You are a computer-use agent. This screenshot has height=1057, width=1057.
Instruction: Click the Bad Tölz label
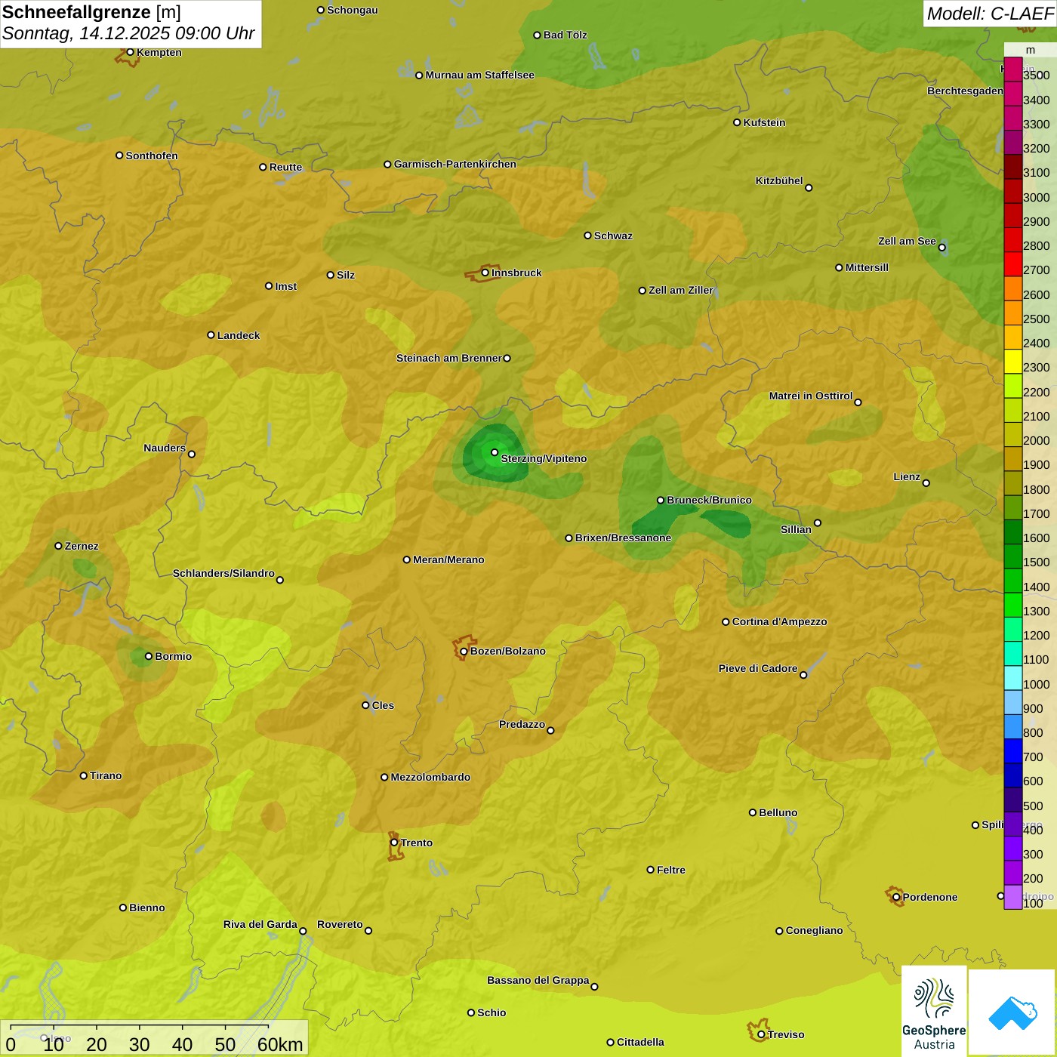565,35
